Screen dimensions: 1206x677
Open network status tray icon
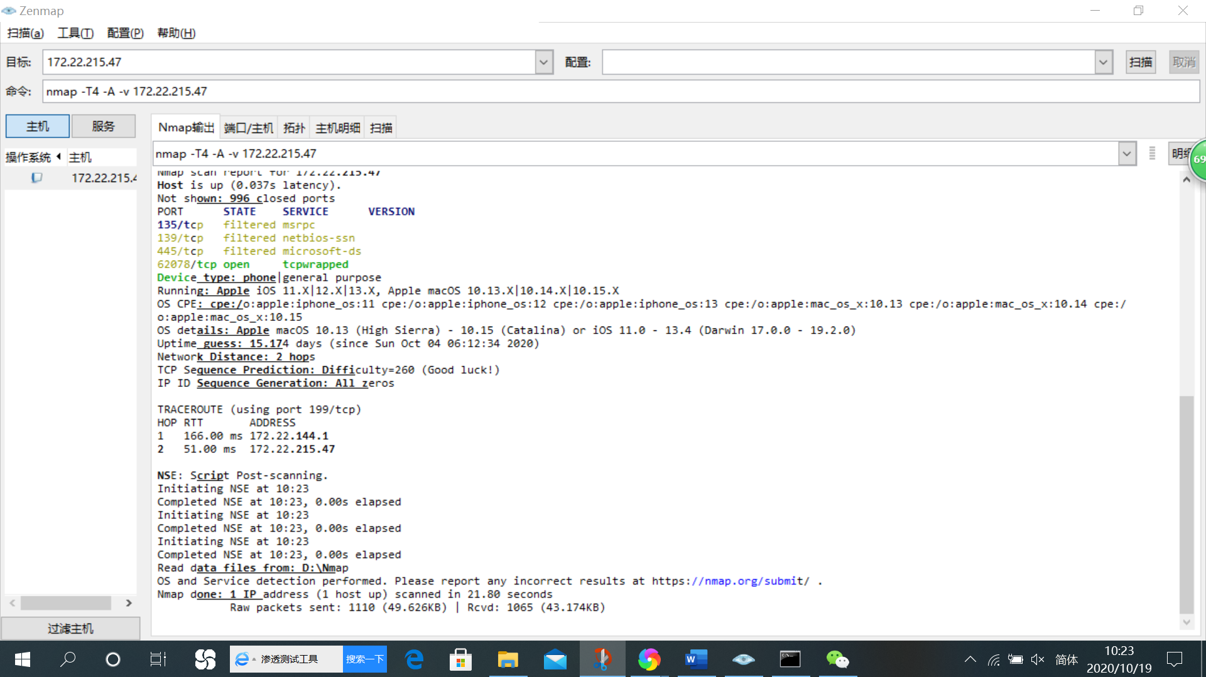(994, 659)
